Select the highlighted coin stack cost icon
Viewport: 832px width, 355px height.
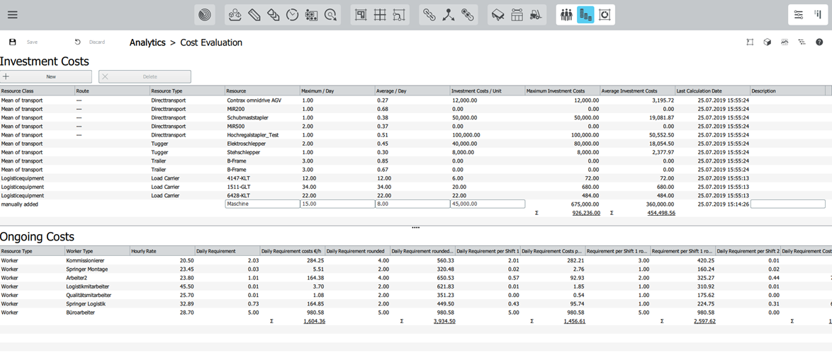click(585, 15)
